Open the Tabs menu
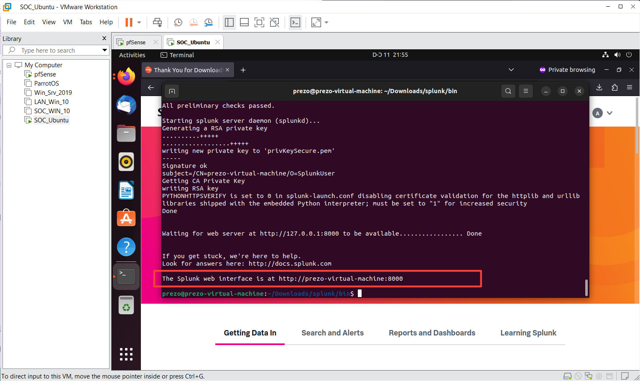 click(86, 22)
